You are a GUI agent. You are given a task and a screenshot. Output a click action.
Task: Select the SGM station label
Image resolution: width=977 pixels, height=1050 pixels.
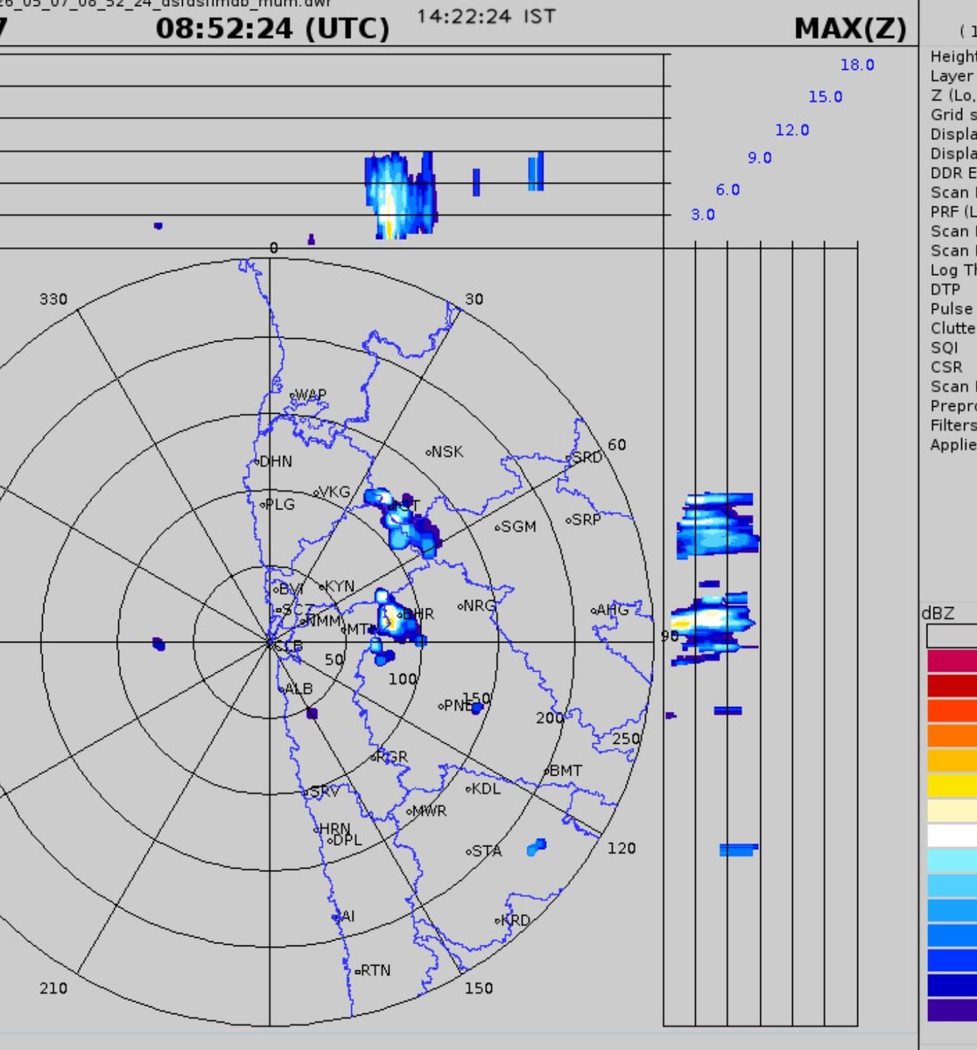click(x=517, y=527)
